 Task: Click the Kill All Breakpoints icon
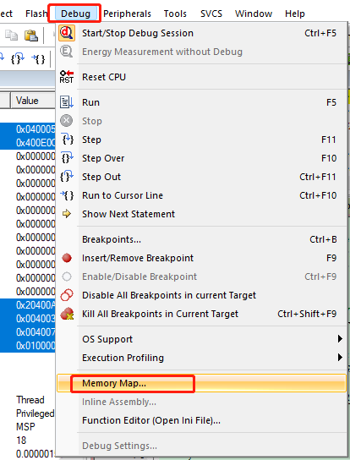click(x=67, y=314)
